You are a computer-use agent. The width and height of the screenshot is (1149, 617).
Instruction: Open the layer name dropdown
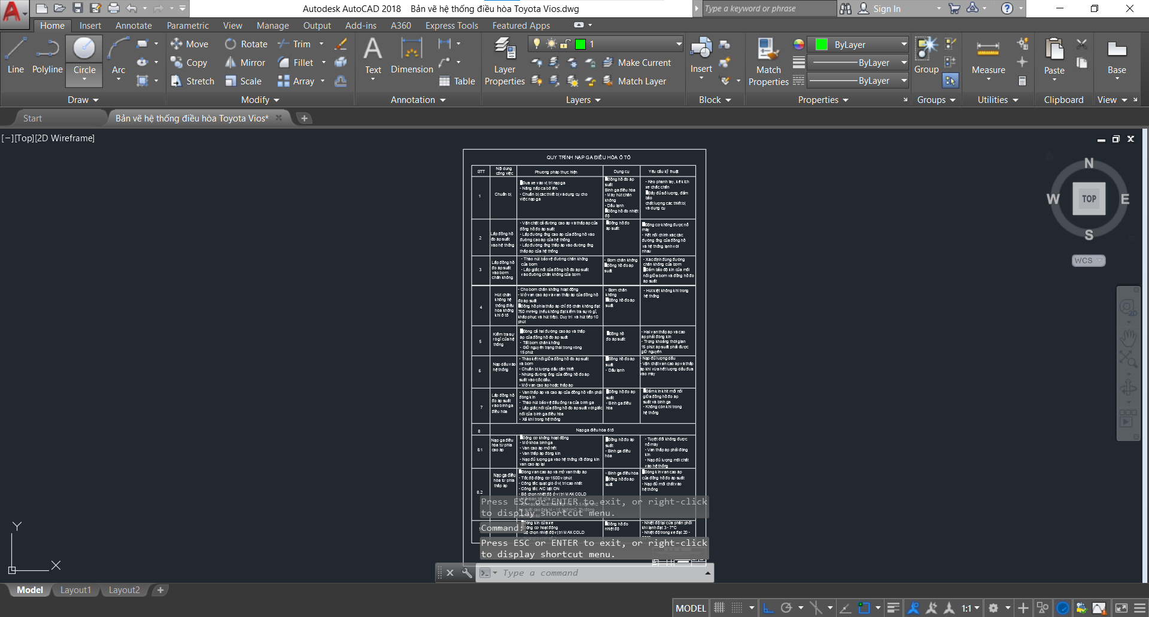point(679,44)
